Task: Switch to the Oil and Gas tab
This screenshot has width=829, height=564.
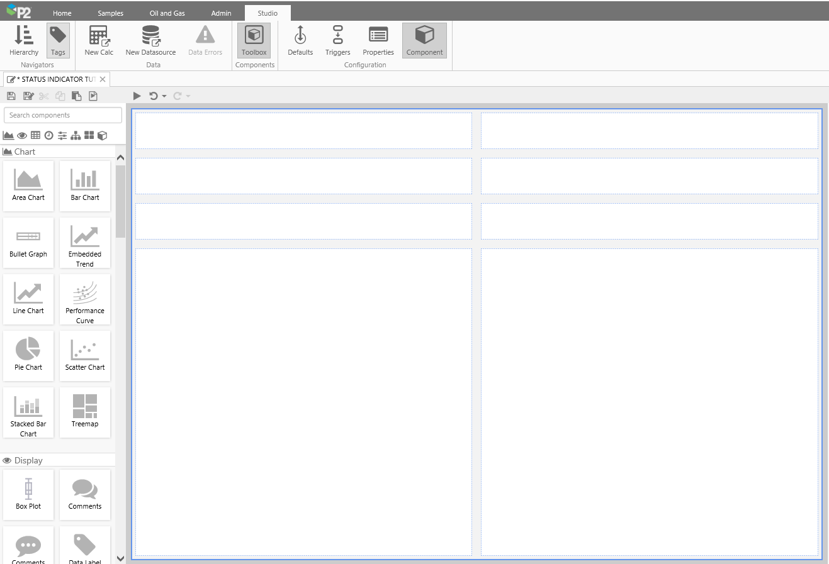Action: [167, 13]
